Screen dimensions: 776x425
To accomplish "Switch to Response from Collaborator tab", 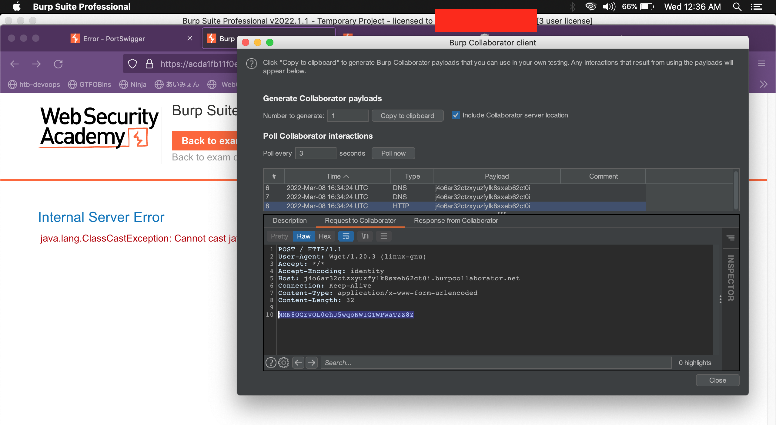I will point(456,220).
